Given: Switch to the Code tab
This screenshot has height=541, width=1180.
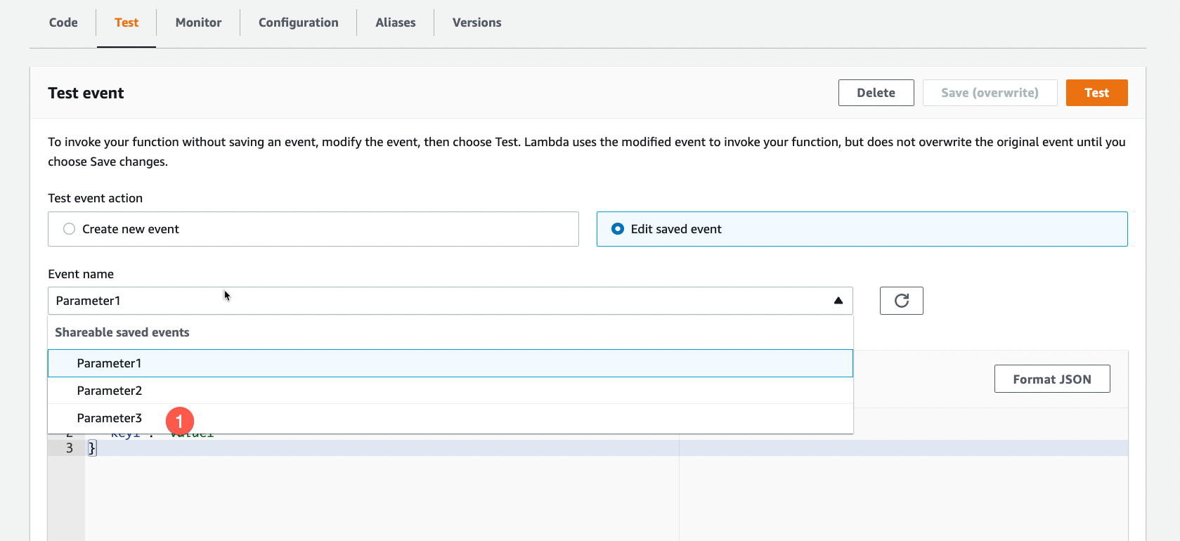Looking at the screenshot, I should coord(63,22).
